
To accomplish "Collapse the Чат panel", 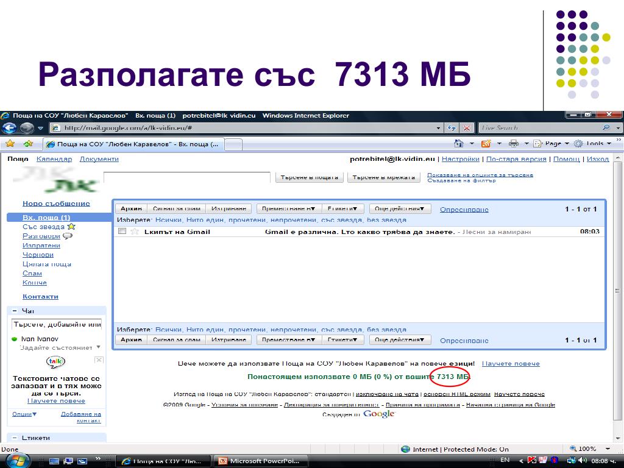I will click(x=15, y=311).
